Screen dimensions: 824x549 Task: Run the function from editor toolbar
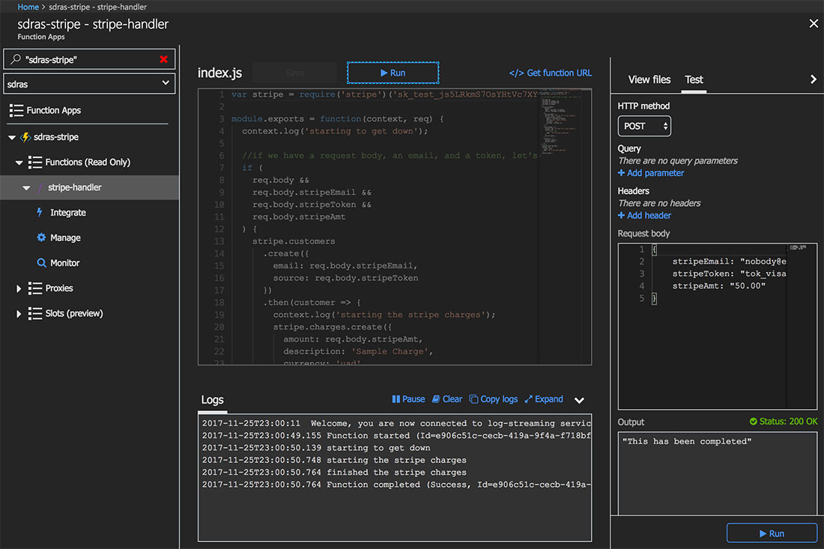(393, 73)
